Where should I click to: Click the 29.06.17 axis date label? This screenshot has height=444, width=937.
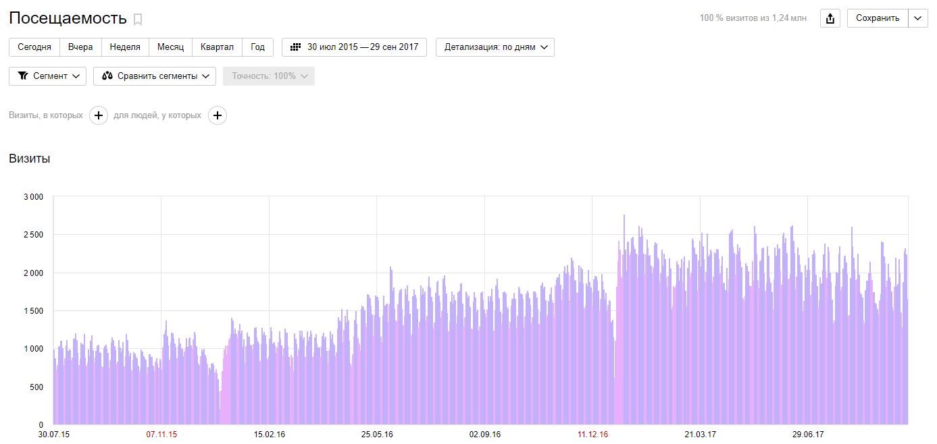coord(808,435)
